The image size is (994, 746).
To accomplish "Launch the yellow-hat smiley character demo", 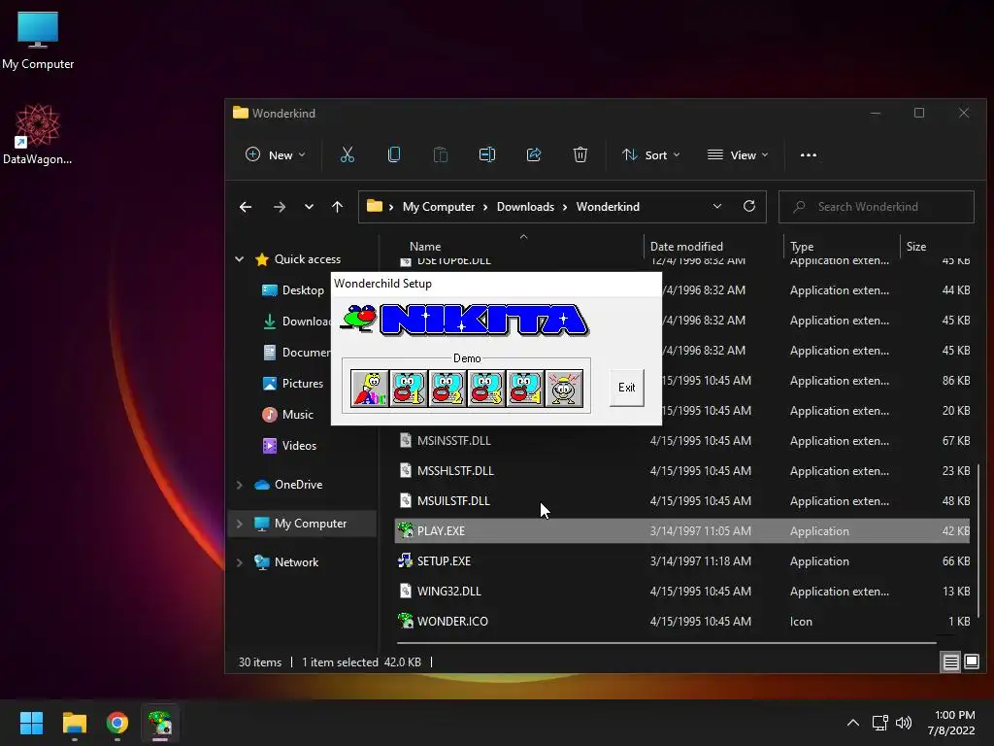I will coord(564,389).
